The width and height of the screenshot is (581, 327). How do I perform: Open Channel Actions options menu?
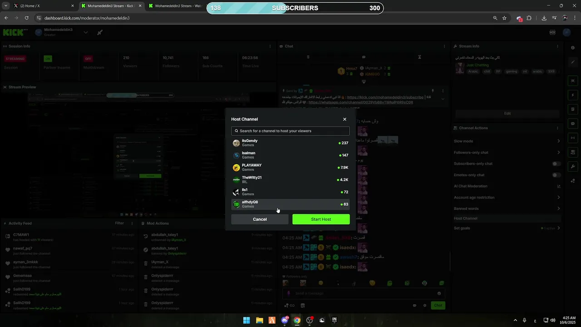[x=557, y=128]
